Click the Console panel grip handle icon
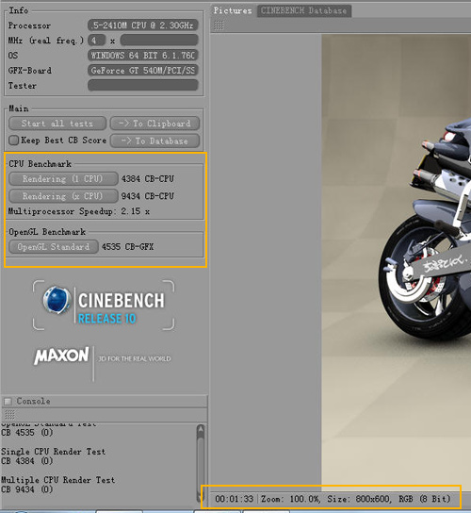Viewport: 471px width, 513px height. (x=9, y=415)
